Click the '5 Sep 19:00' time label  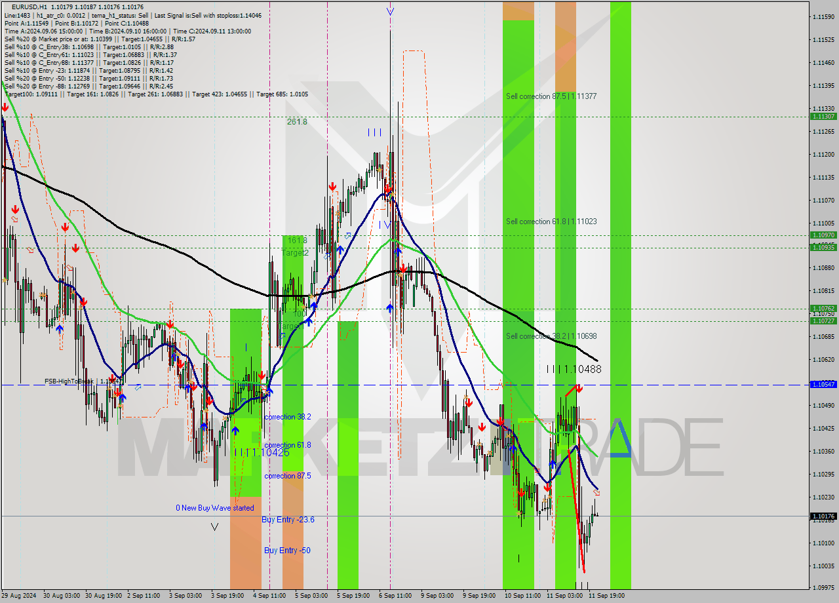pyautogui.click(x=353, y=596)
